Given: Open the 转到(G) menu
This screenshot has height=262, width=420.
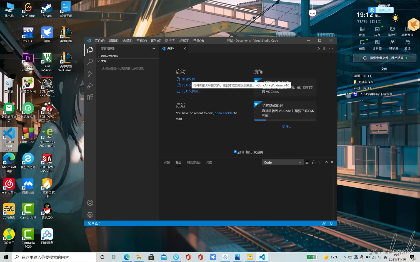Looking at the screenshot, I should click(x=156, y=40).
